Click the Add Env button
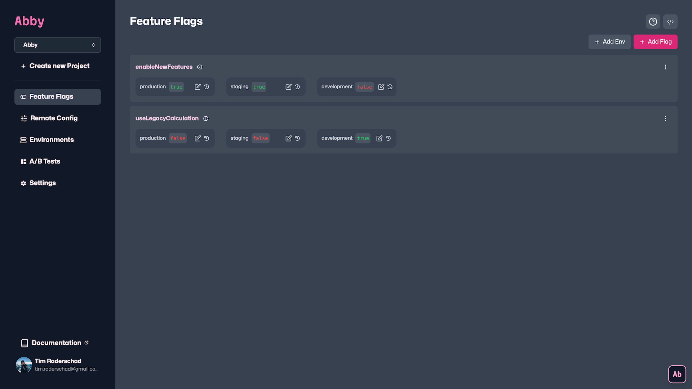Screen dimensions: 692x389 (x=609, y=42)
